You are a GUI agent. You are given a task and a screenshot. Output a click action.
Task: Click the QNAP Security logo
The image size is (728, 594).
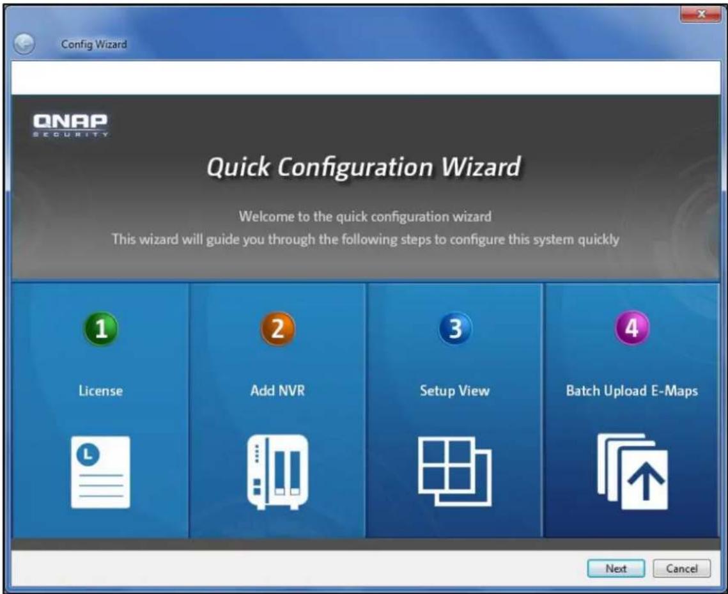(70, 125)
